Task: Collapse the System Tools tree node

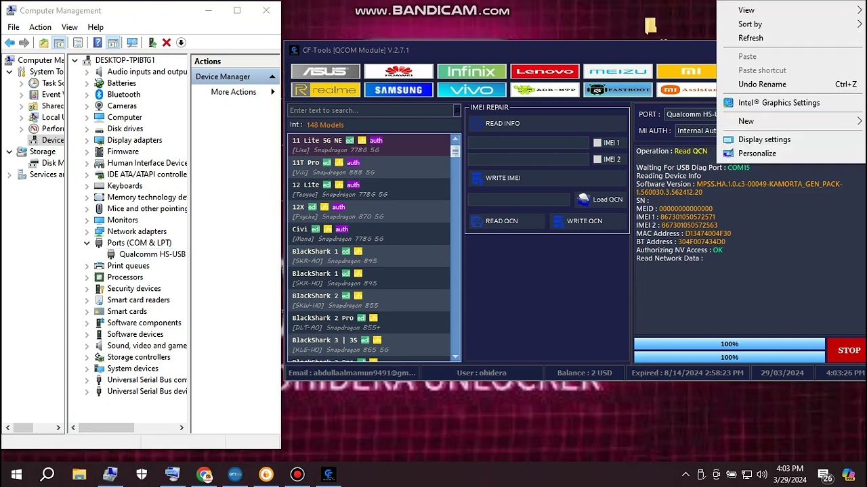Action: [9, 72]
